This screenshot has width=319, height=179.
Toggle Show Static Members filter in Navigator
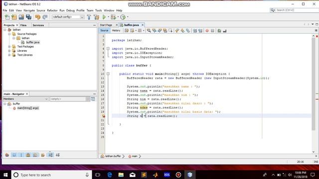(x=21, y=155)
